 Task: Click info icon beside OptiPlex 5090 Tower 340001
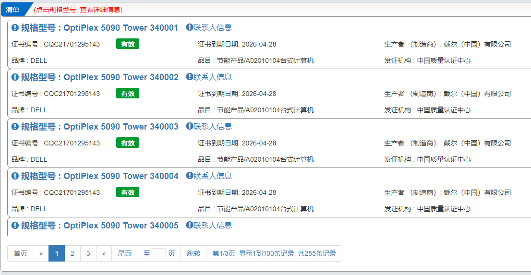[x=15, y=28]
